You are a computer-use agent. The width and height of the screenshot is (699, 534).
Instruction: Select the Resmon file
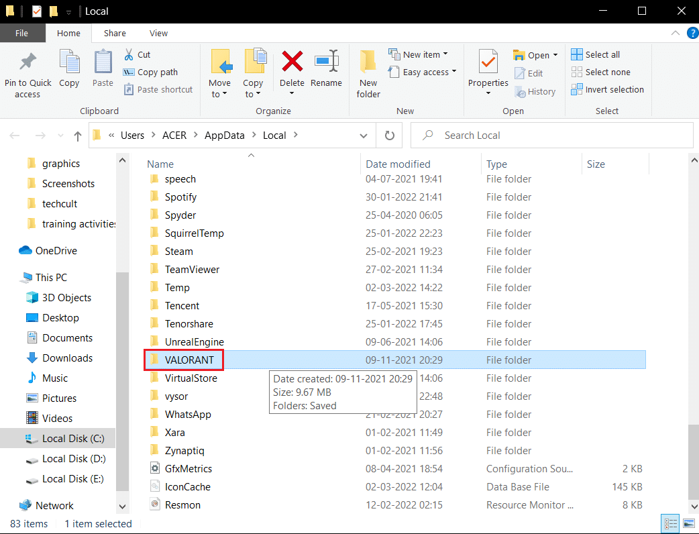(182, 505)
